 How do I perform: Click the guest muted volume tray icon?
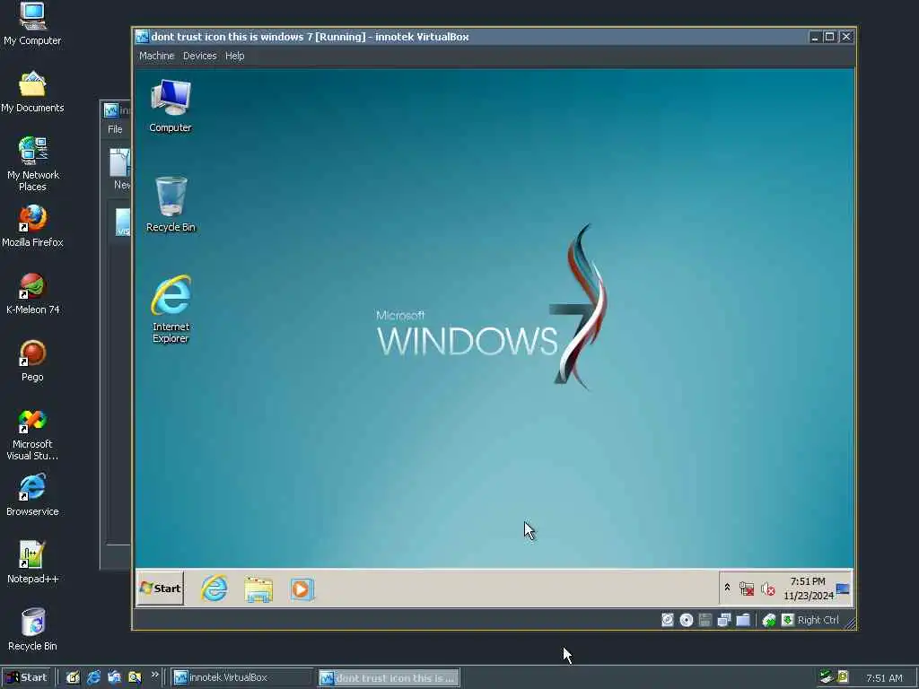[767, 589]
